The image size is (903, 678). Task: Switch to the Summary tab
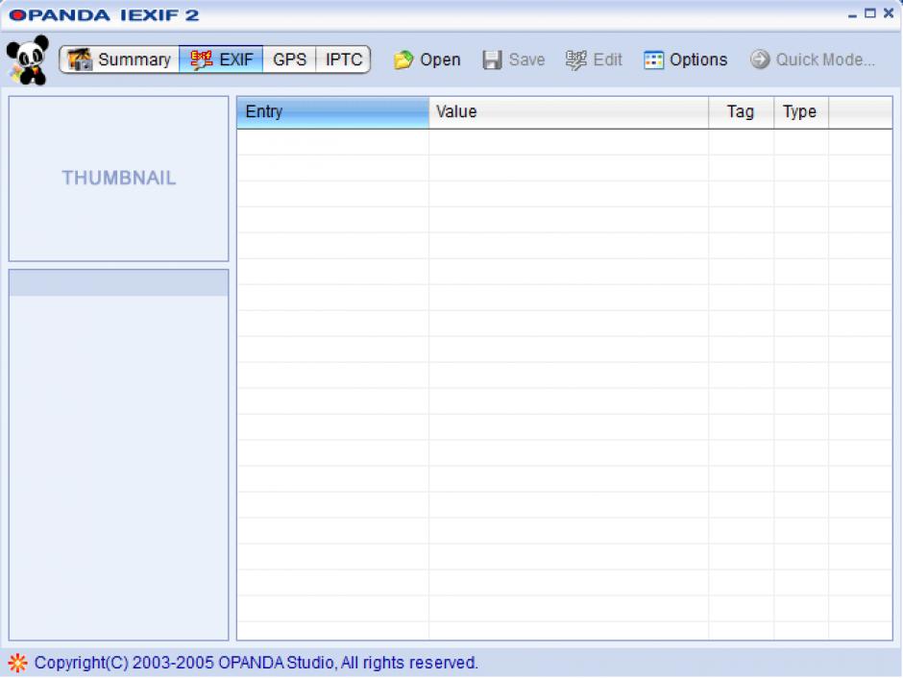119,60
